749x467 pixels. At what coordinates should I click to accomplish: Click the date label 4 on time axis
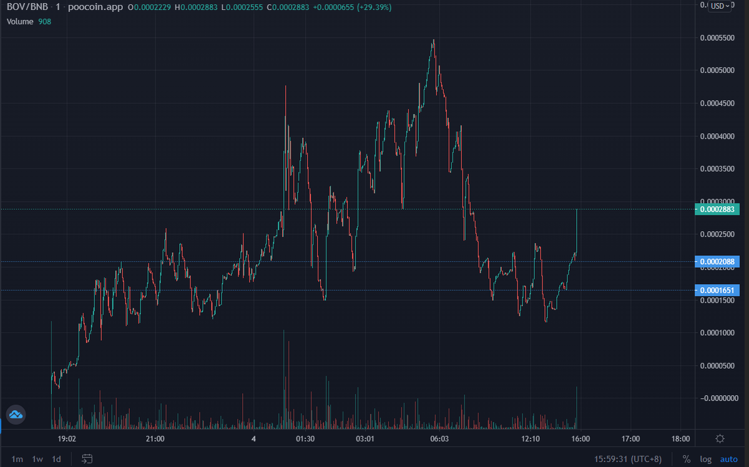coord(254,439)
